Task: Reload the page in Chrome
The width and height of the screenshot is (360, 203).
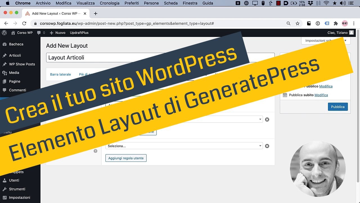Action: pos(24,23)
